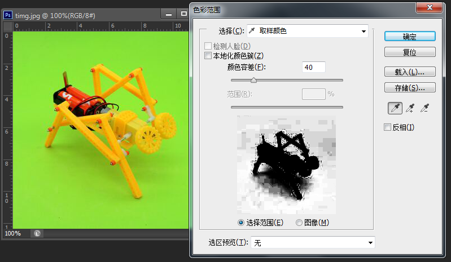The height and width of the screenshot is (262, 451).
Task: Click the 色彩范围 dialog title text
Action: click(x=207, y=10)
